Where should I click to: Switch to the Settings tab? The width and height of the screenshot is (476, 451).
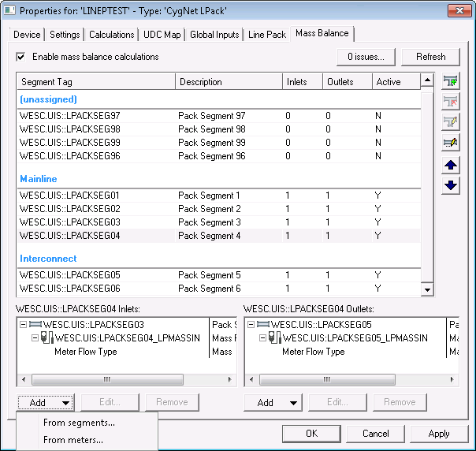point(65,35)
